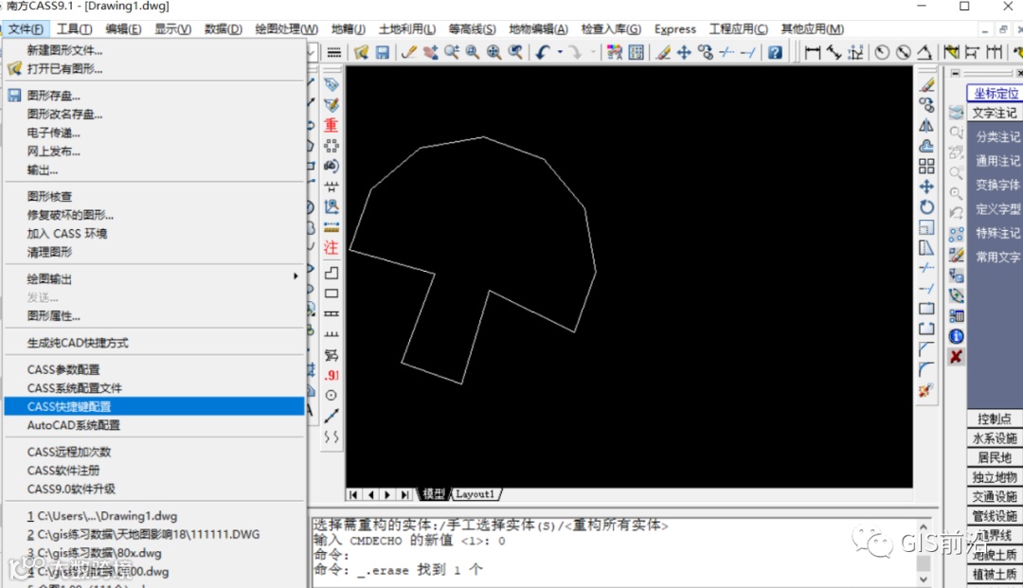Select 通用注记 in side panel

(x=997, y=161)
